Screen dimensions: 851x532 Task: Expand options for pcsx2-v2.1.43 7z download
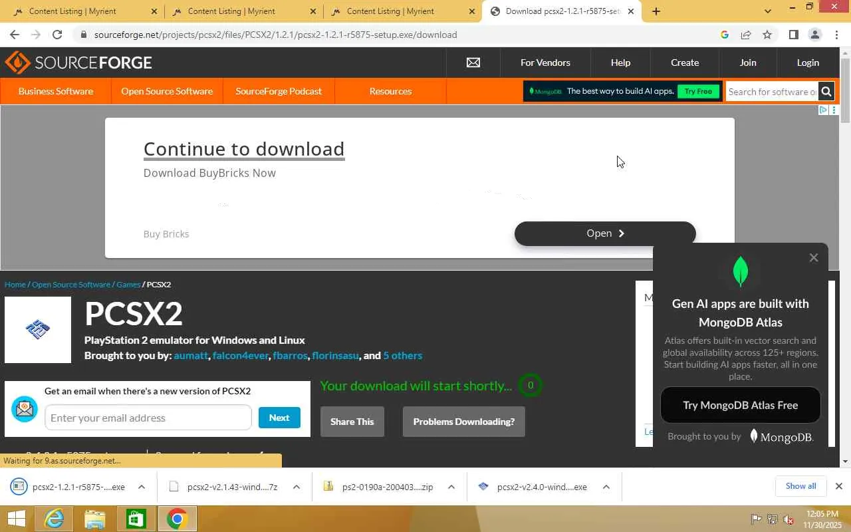point(297,487)
